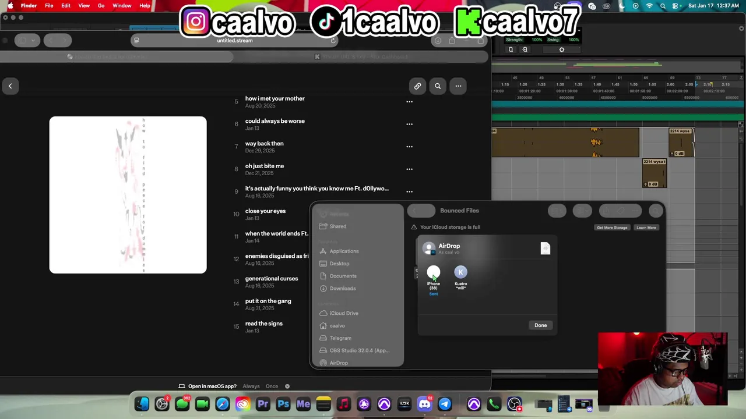Copy link icon on untitled.stream page

tap(417, 86)
